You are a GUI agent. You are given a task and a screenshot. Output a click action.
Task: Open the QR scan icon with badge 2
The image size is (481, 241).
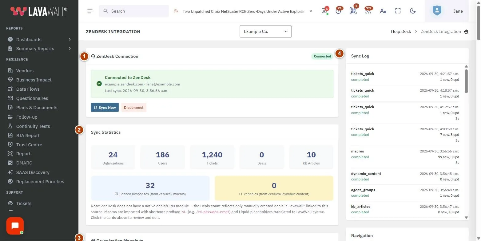353,11
